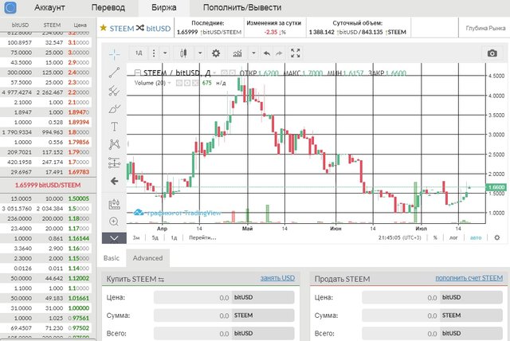Screen dimensions: 510x341
Task: Follow the пополнить счет STEEM link
Action: (x=469, y=278)
